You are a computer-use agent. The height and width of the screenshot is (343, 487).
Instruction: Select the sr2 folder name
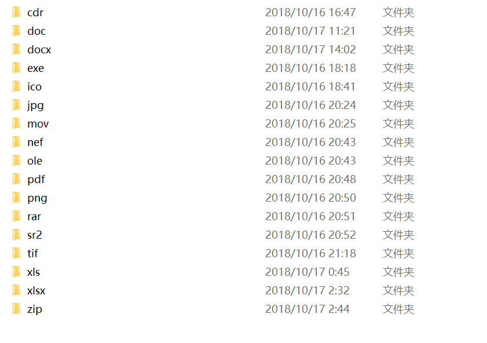pyautogui.click(x=35, y=235)
